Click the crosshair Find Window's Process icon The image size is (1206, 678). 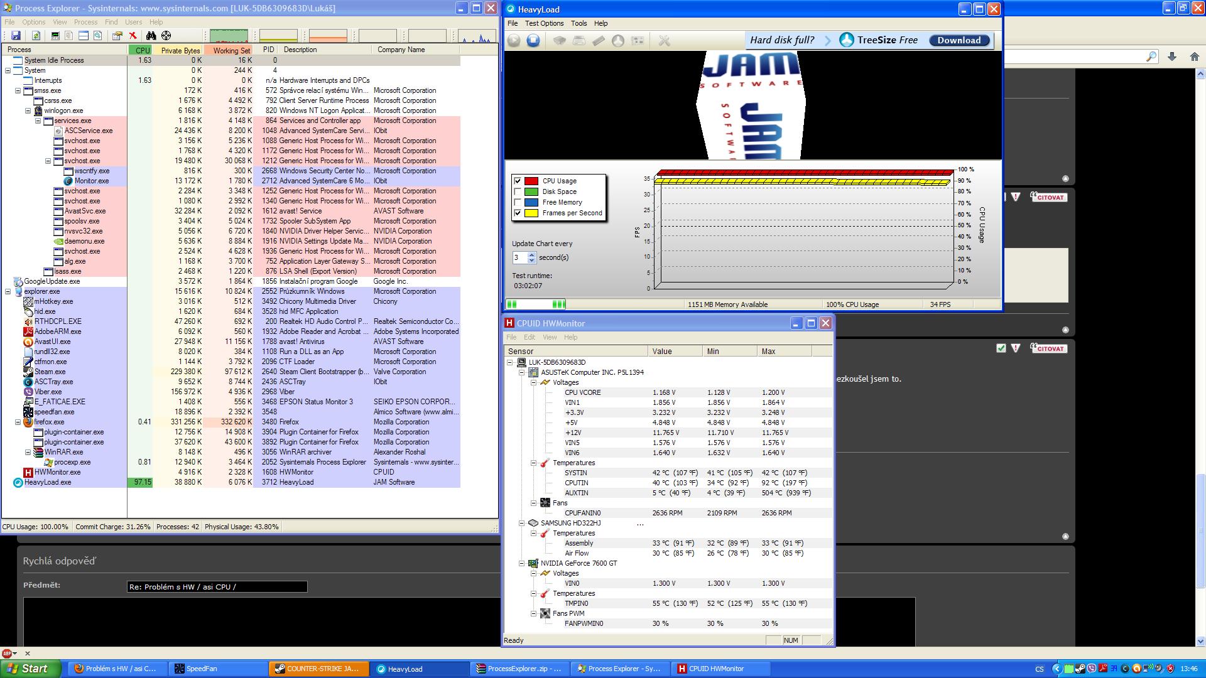tap(166, 36)
